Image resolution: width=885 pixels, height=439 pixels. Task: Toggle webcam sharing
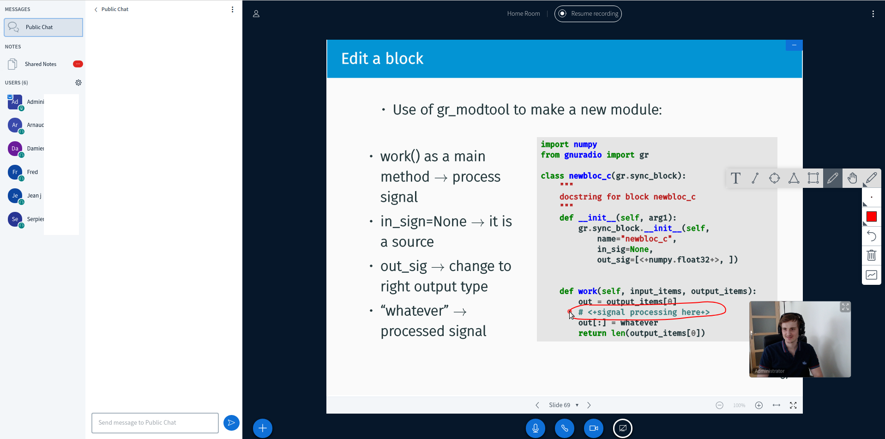tap(594, 428)
